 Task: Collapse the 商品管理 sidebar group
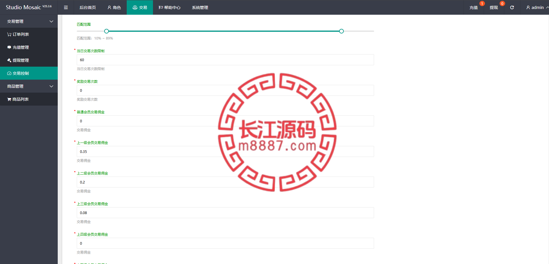click(x=29, y=86)
